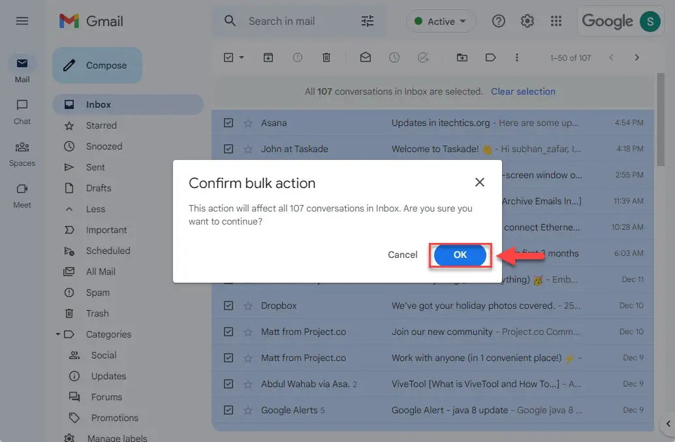Open the select dropdown arrow beside checkbox
The image size is (675, 442).
pos(242,57)
